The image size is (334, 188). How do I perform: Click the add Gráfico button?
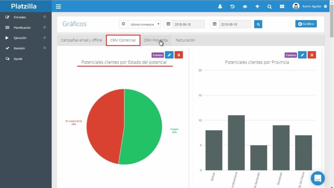[306, 24]
